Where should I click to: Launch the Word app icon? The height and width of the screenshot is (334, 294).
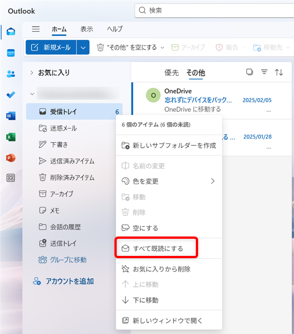point(11,116)
